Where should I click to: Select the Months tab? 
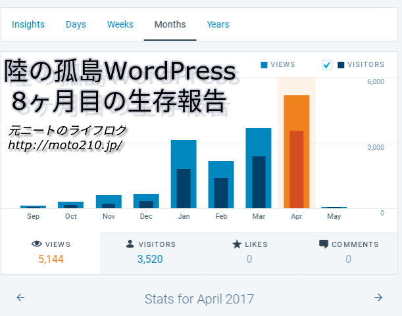pyautogui.click(x=170, y=24)
